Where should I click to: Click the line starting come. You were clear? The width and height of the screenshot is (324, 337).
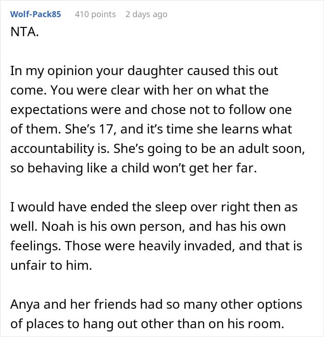tap(139, 90)
